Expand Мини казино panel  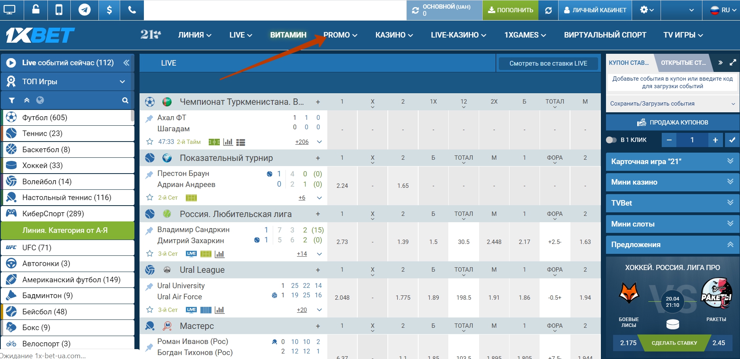coord(672,182)
